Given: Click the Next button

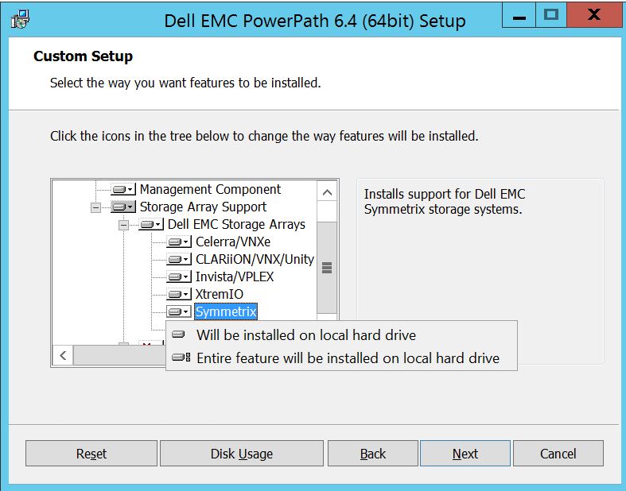Looking at the screenshot, I should (x=465, y=454).
